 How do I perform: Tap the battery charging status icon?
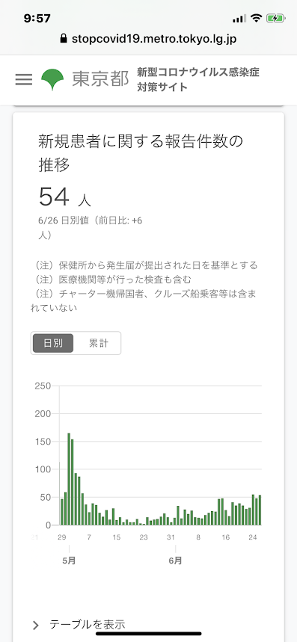(x=275, y=18)
